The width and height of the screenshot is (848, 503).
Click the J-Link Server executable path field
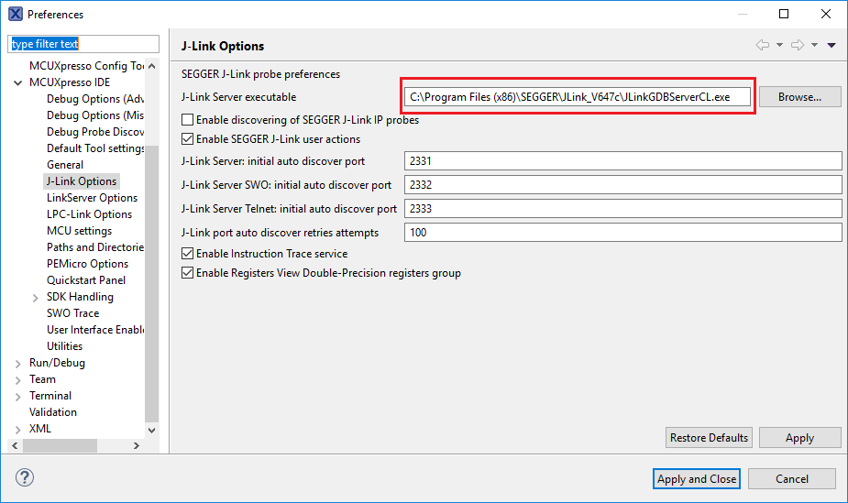point(578,96)
